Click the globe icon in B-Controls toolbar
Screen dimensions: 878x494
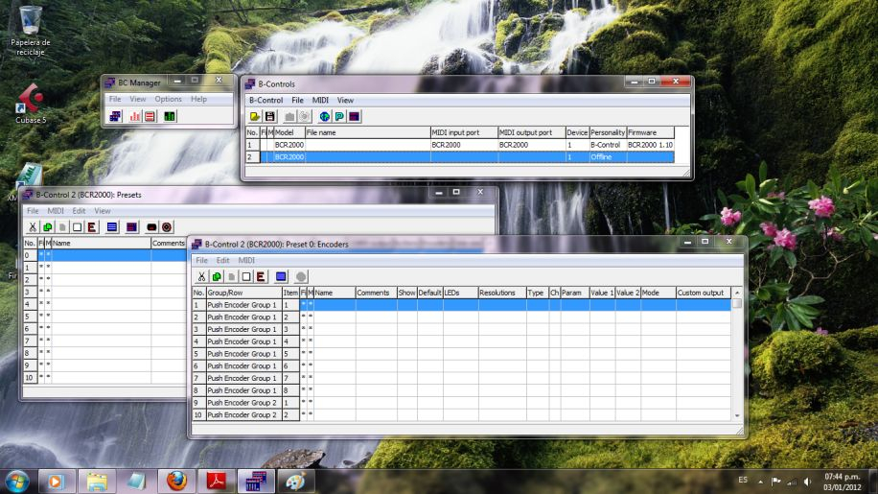(324, 116)
